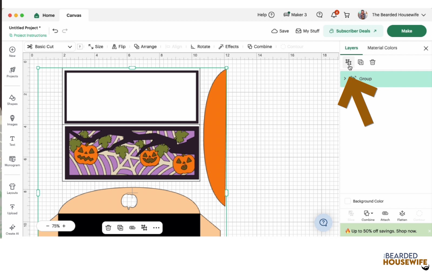The image size is (432, 275).
Task: Click the Attach button in Layers panel
Action: point(385,216)
